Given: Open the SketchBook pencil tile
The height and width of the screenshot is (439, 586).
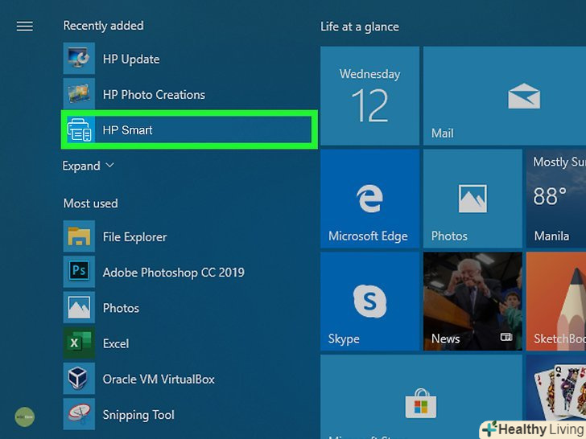Looking at the screenshot, I should [x=556, y=302].
